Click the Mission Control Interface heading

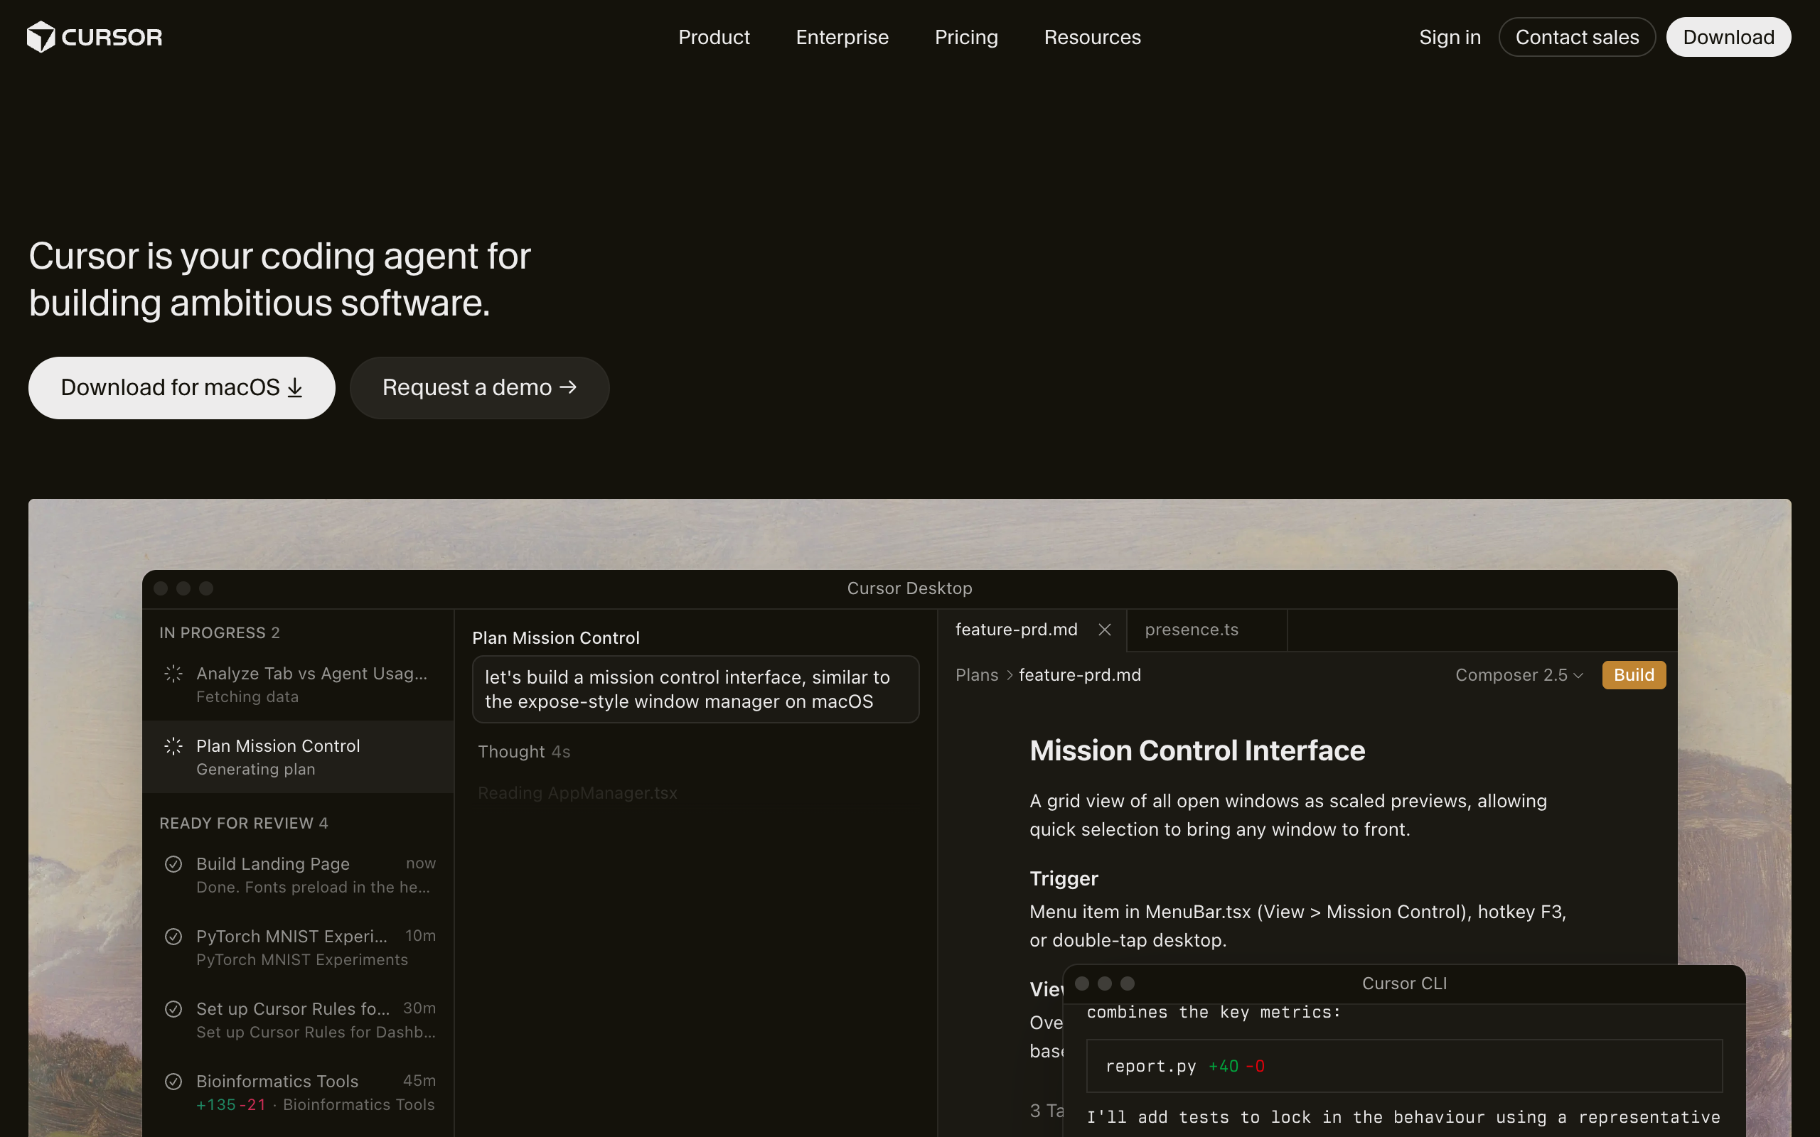(1197, 750)
